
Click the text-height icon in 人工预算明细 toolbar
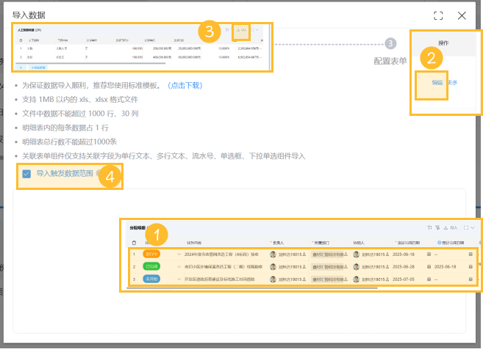(x=226, y=30)
